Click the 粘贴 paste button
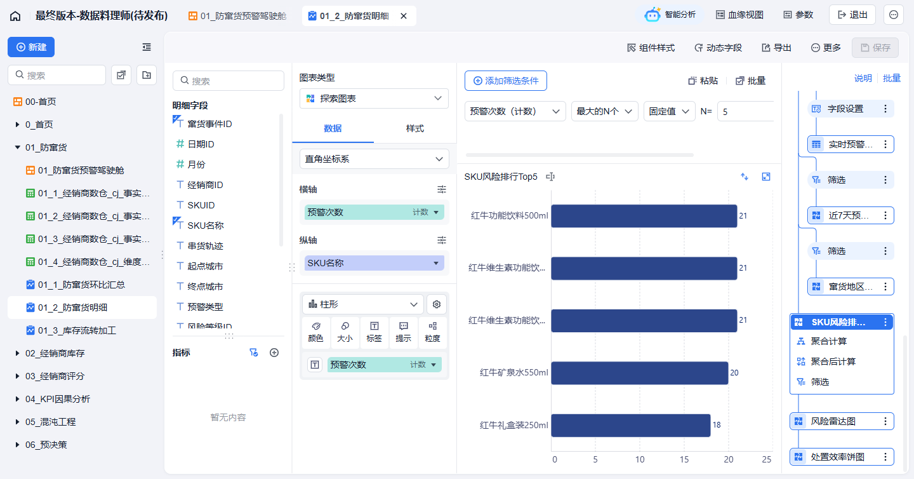Image resolution: width=914 pixels, height=479 pixels. pos(703,81)
